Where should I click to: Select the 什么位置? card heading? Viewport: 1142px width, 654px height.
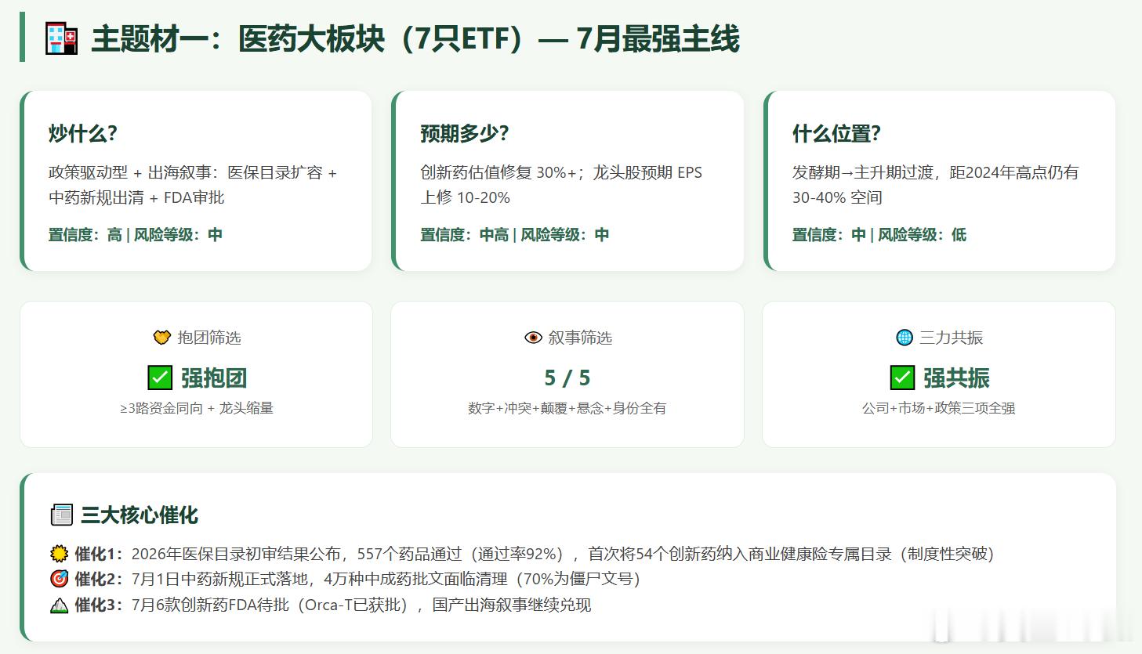click(x=836, y=133)
